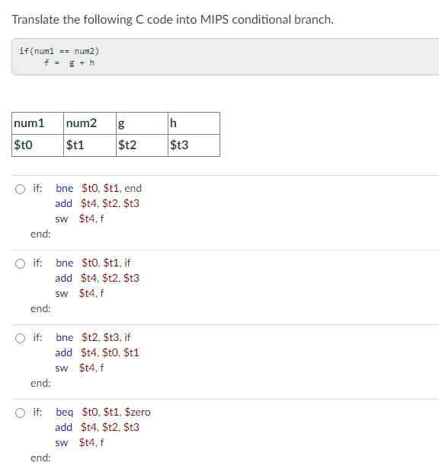
Task: Click the 'bne $t0, $t1, end' instruction text
Action: (98, 189)
